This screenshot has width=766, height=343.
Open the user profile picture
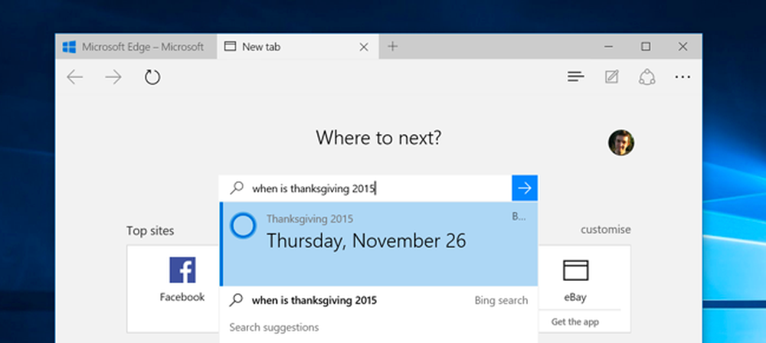[x=621, y=142]
